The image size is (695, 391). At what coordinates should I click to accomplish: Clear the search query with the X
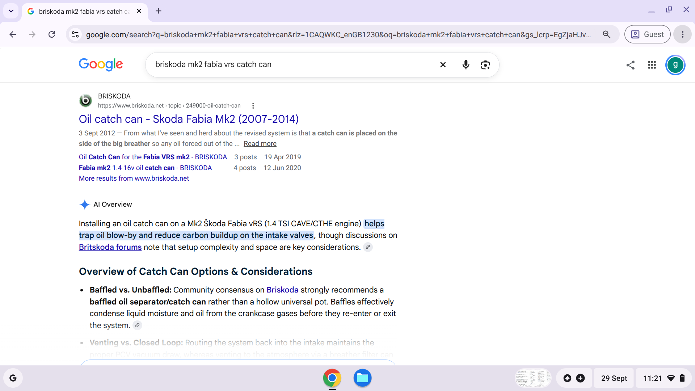[x=443, y=65]
